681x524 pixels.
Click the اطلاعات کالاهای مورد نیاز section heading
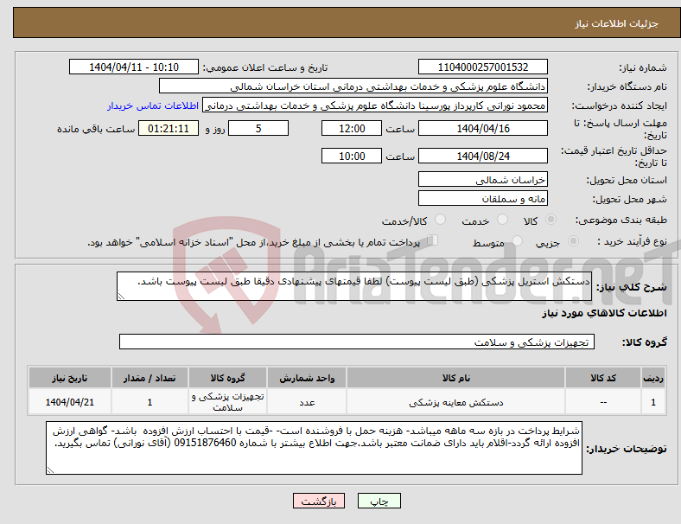(604, 313)
